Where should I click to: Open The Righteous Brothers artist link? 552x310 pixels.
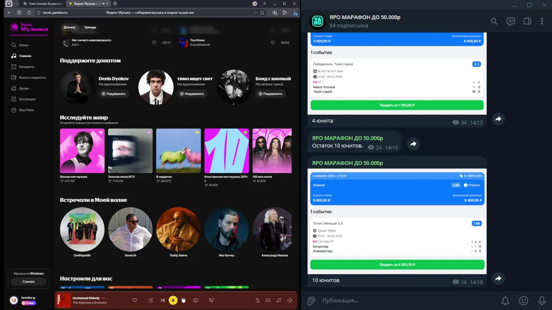(x=90, y=303)
